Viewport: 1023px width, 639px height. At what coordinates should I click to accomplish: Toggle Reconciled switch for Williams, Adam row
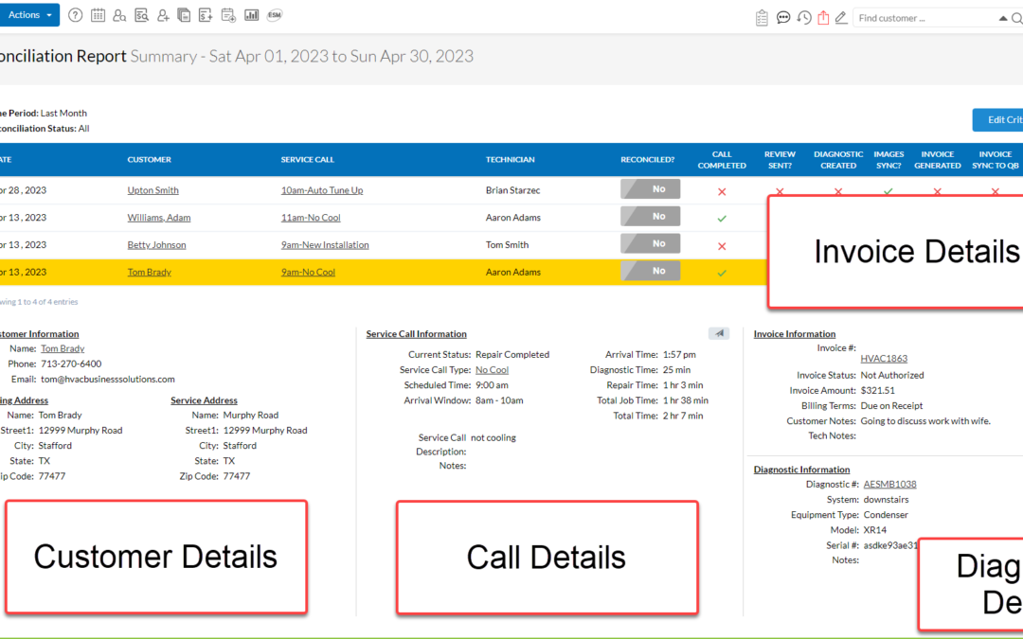point(651,217)
